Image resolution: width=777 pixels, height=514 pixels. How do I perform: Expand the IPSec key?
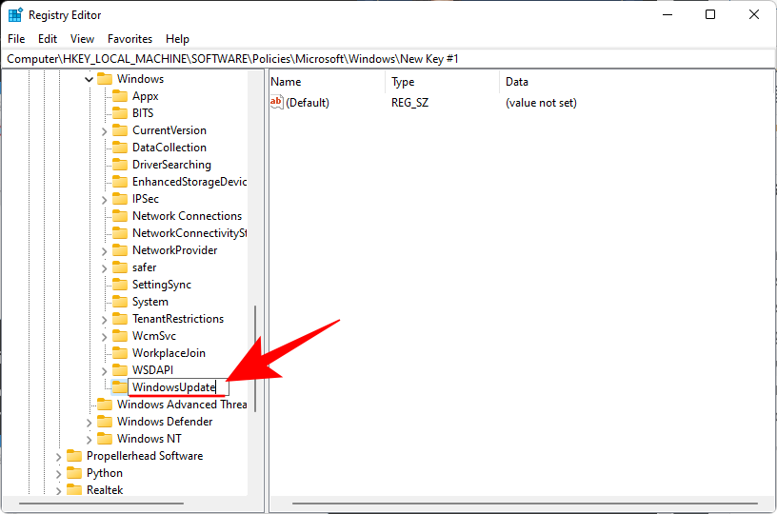(x=104, y=200)
